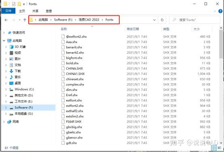Select 视频 folder in sidebar

pos(18,53)
